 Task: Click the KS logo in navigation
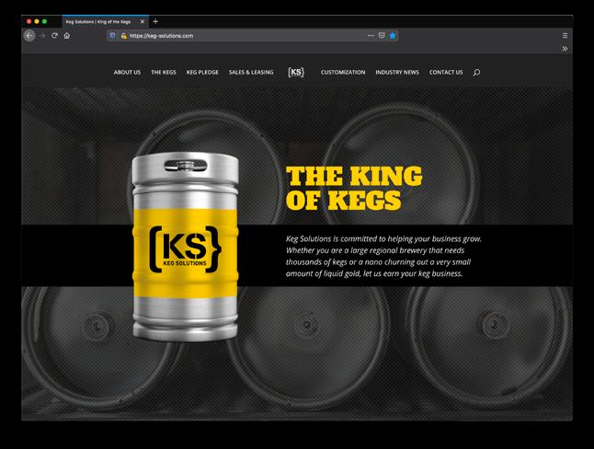(x=296, y=72)
